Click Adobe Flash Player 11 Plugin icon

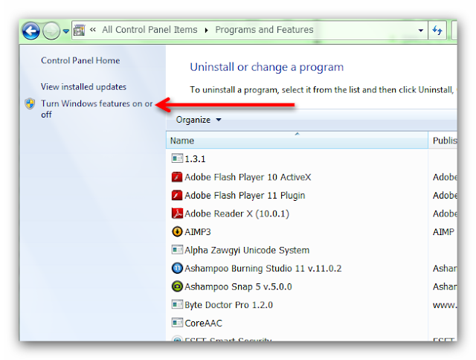coord(177,195)
